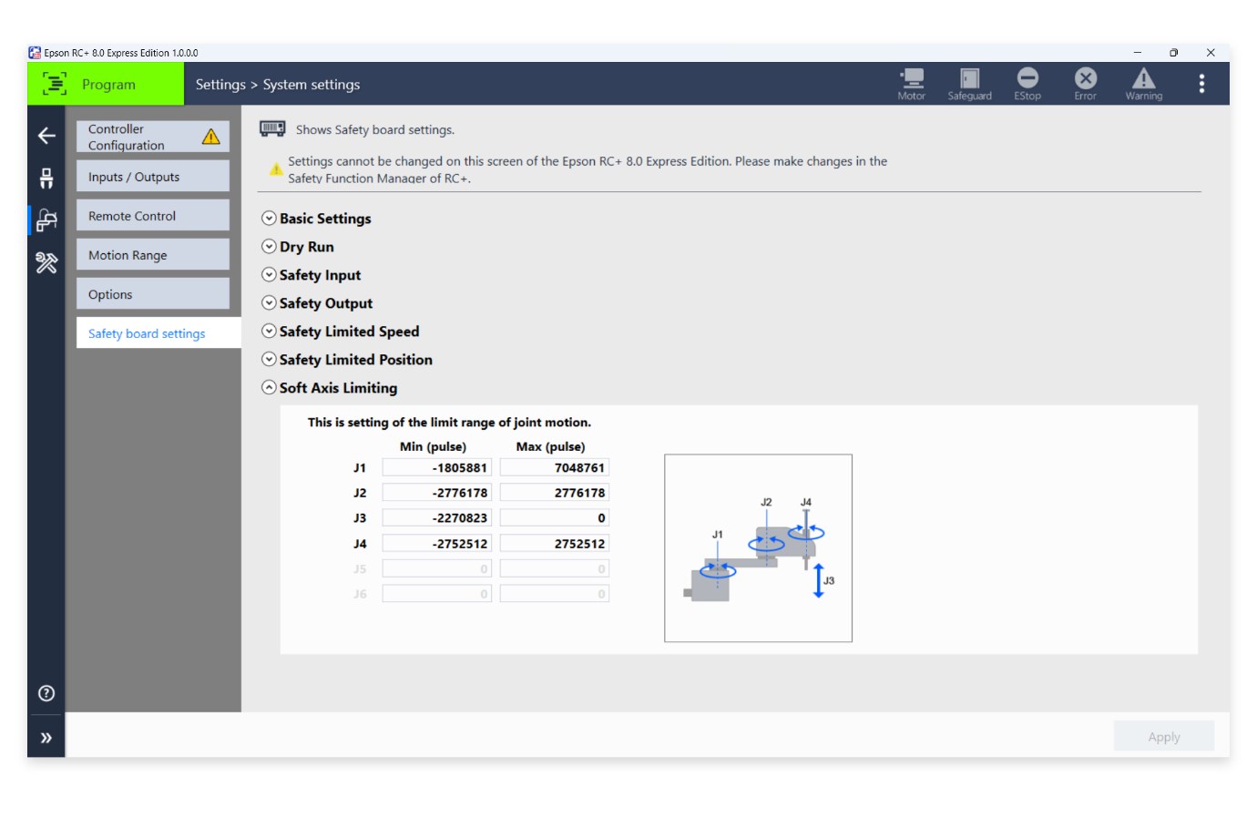
Task: Expand the Dry Run section
Action: (269, 247)
